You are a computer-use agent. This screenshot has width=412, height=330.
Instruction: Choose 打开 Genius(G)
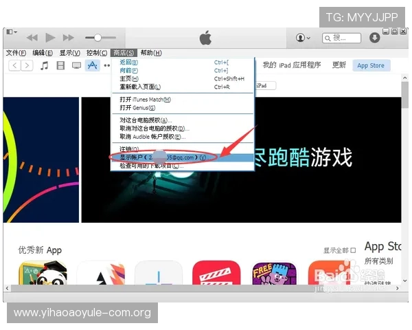pyautogui.click(x=183, y=108)
